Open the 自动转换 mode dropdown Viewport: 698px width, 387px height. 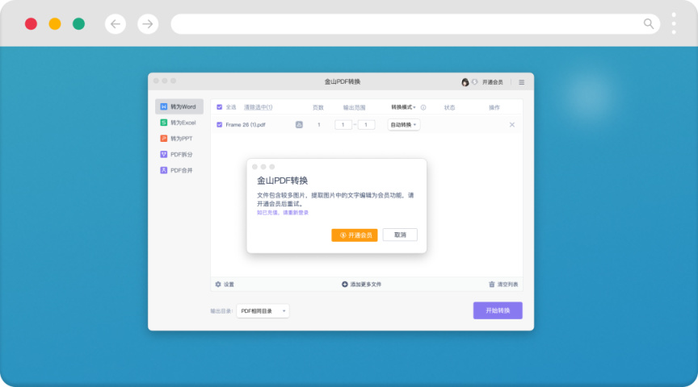[404, 125]
